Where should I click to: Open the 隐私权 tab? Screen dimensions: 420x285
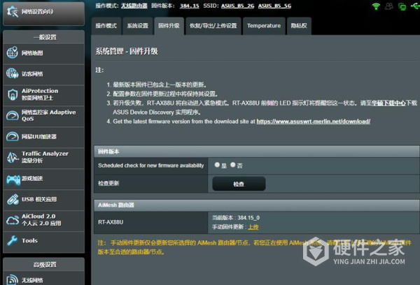pos(299,26)
